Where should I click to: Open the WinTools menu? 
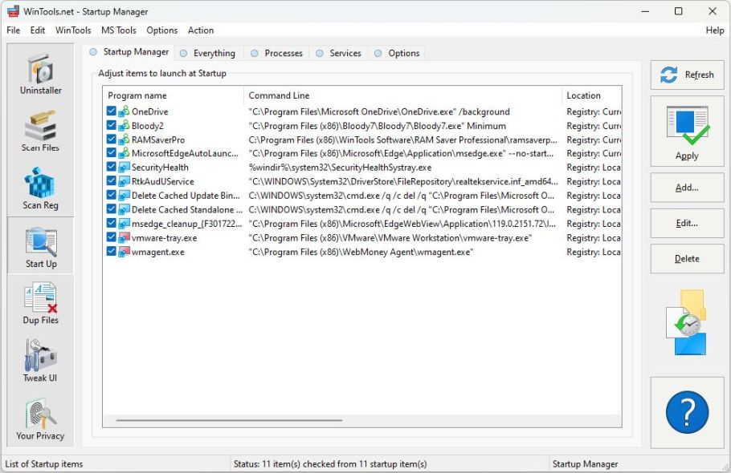click(73, 30)
